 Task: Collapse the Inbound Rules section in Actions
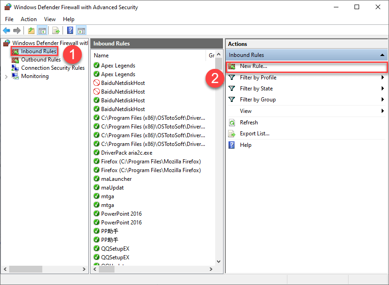click(382, 55)
